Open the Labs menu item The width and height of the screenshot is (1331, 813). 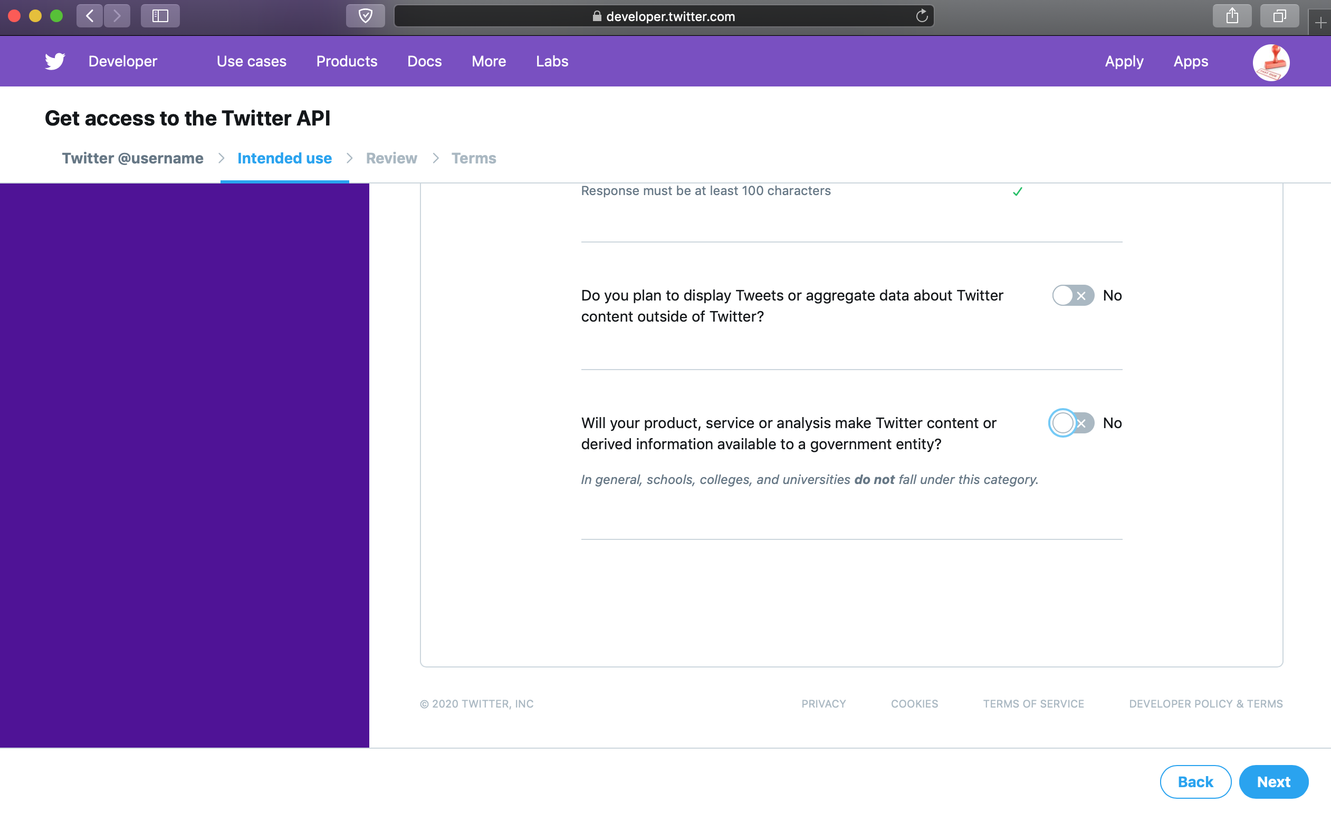(x=552, y=61)
